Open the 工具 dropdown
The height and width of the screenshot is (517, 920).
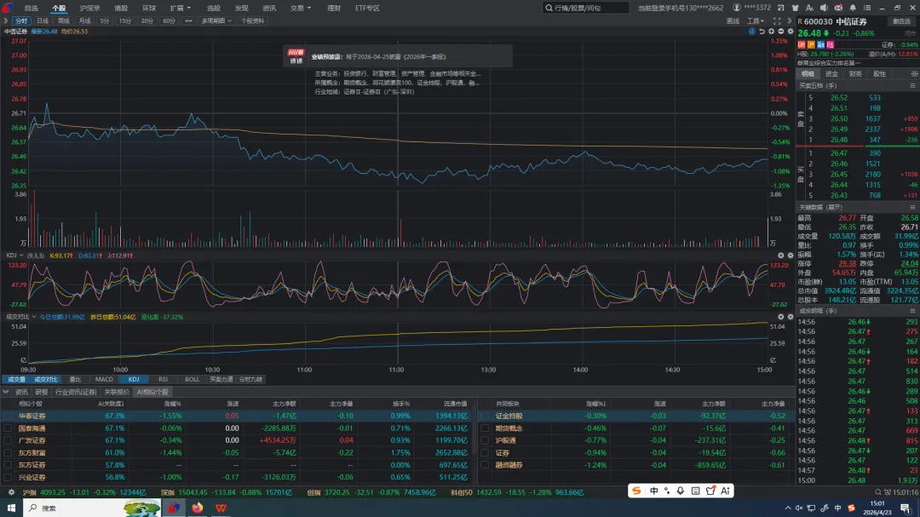point(755,21)
